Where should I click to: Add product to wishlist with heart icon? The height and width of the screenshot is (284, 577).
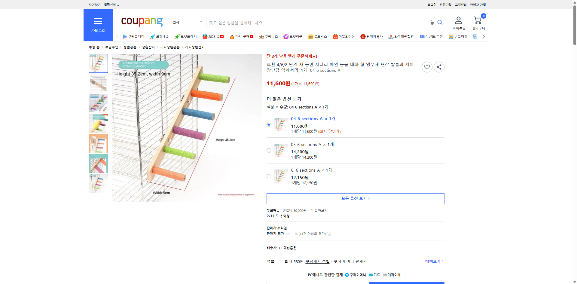[x=427, y=67]
